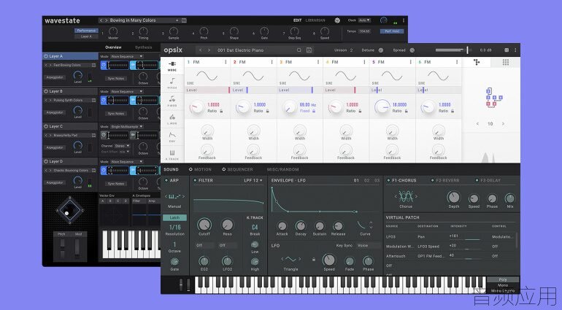Open the wavestate Clock Auto dropdown
The width and height of the screenshot is (562, 310).
pos(364,20)
